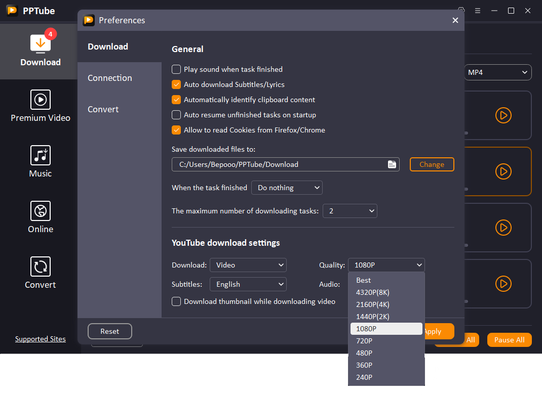This screenshot has height=398, width=542.
Task: Choose 2160P(4K) from quality list
Action: click(373, 304)
